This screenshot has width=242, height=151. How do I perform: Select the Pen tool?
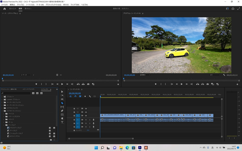pos(62,111)
